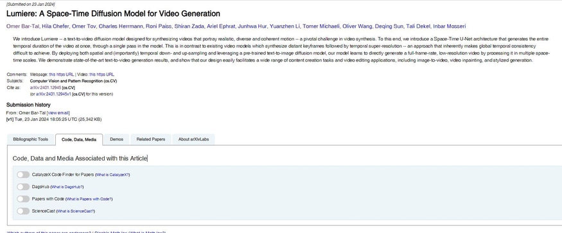Click author Roni Paiss
The height and width of the screenshot is (233, 562).
click(159, 26)
